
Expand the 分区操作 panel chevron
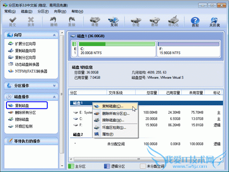click(54, 86)
